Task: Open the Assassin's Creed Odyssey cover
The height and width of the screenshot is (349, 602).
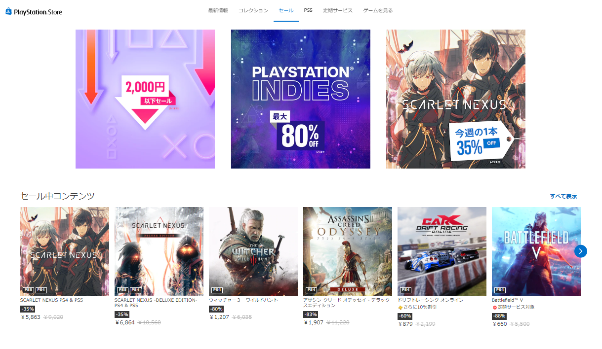Action: (x=348, y=251)
